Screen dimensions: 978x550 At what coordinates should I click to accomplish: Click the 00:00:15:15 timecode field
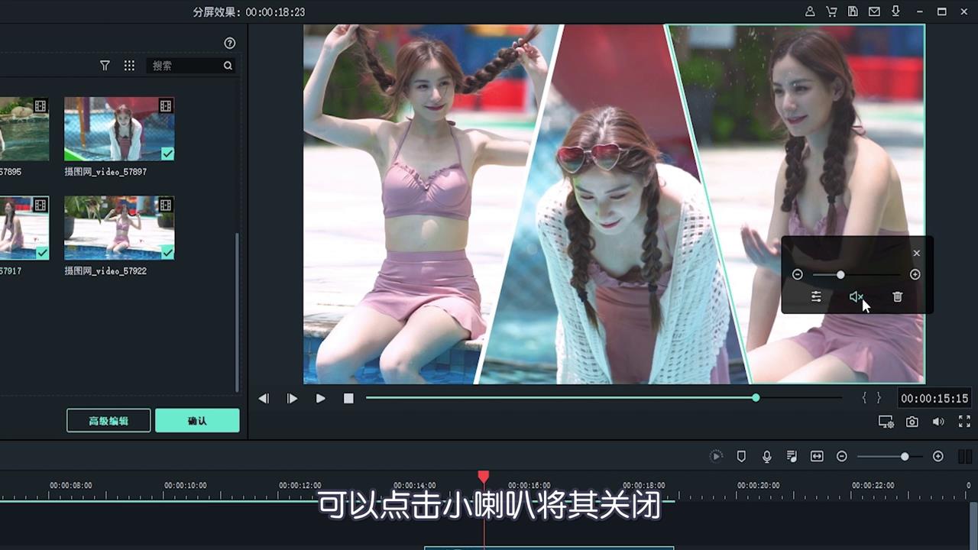(x=934, y=399)
